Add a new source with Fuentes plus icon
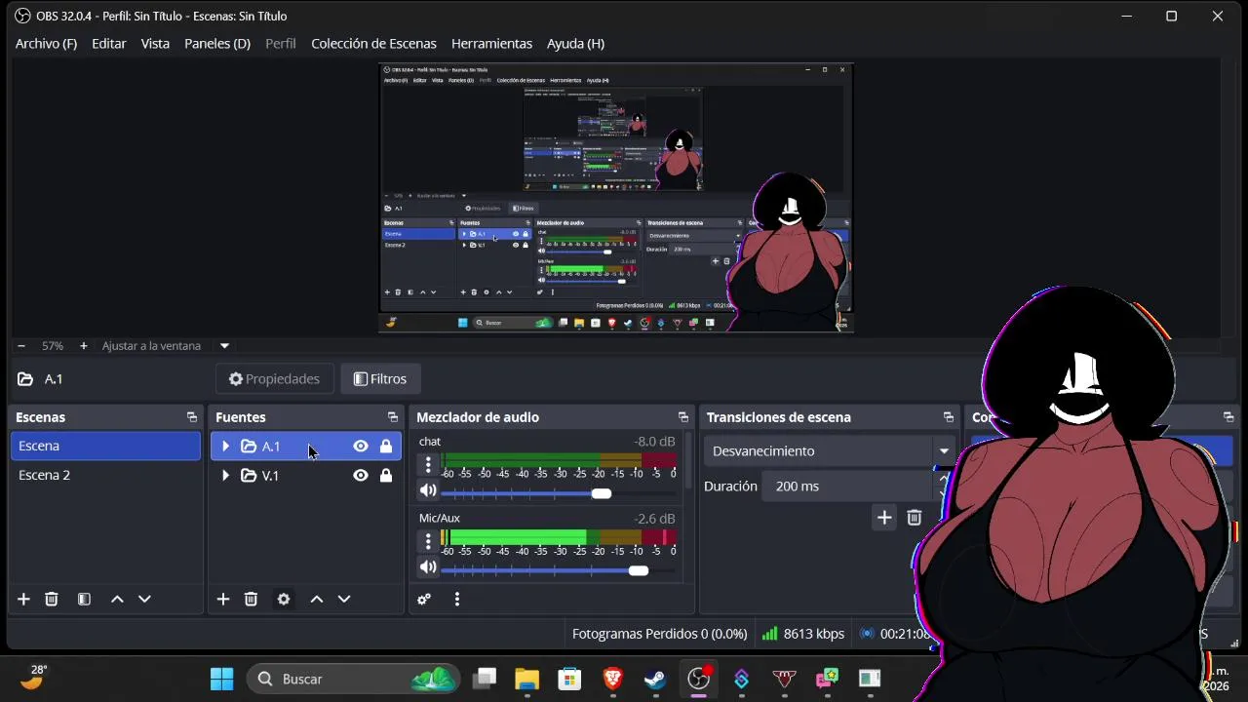Viewport: 1248px width, 702px height. [223, 599]
